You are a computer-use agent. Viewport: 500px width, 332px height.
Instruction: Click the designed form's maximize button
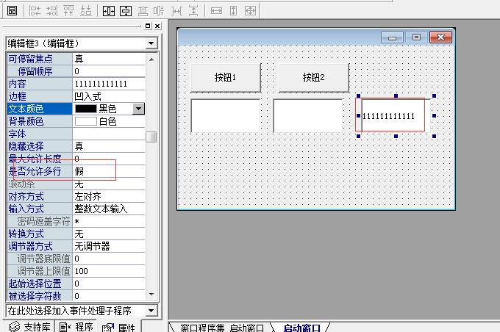click(416, 37)
